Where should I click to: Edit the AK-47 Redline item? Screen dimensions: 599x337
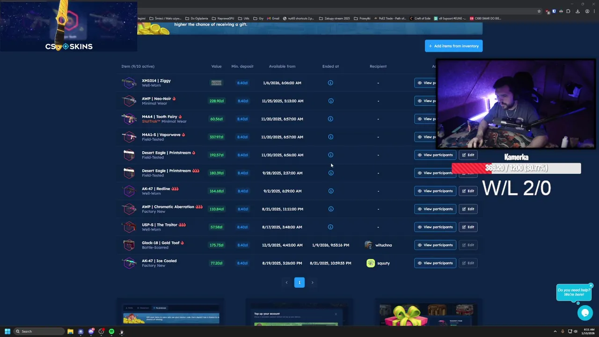click(x=468, y=191)
